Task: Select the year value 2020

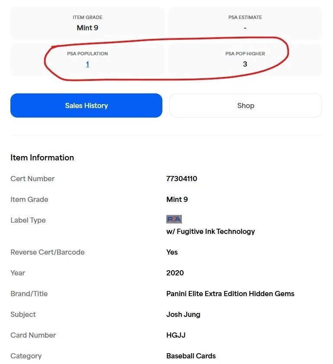Action: [x=175, y=273]
